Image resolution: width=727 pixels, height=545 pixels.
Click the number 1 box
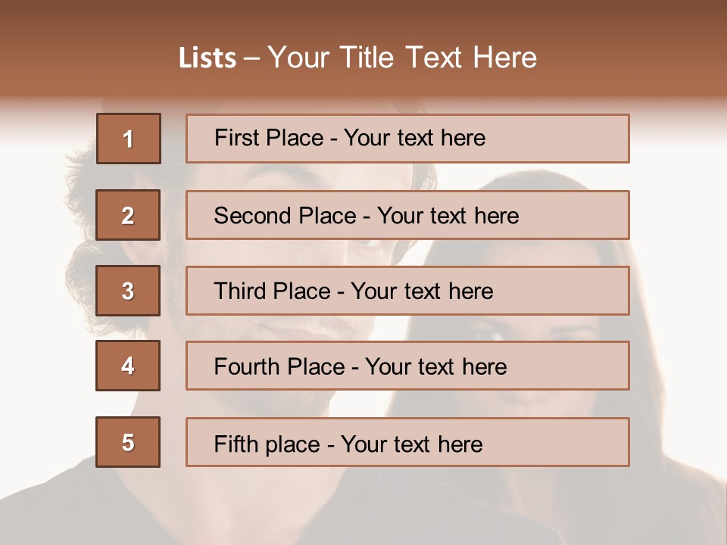coord(128,139)
